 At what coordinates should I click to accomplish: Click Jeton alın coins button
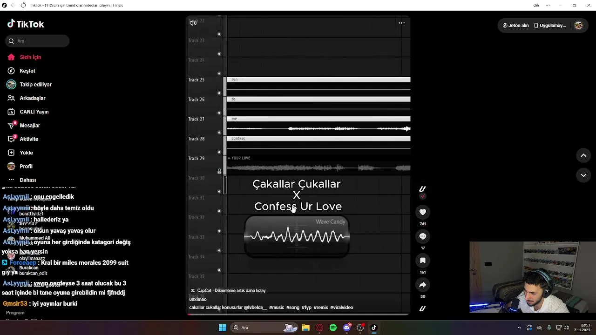(515, 26)
